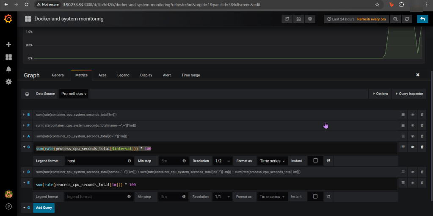Image resolution: width=433 pixels, height=216 pixels.
Task: Open dashboard settings gear in top bar
Action: (x=310, y=19)
